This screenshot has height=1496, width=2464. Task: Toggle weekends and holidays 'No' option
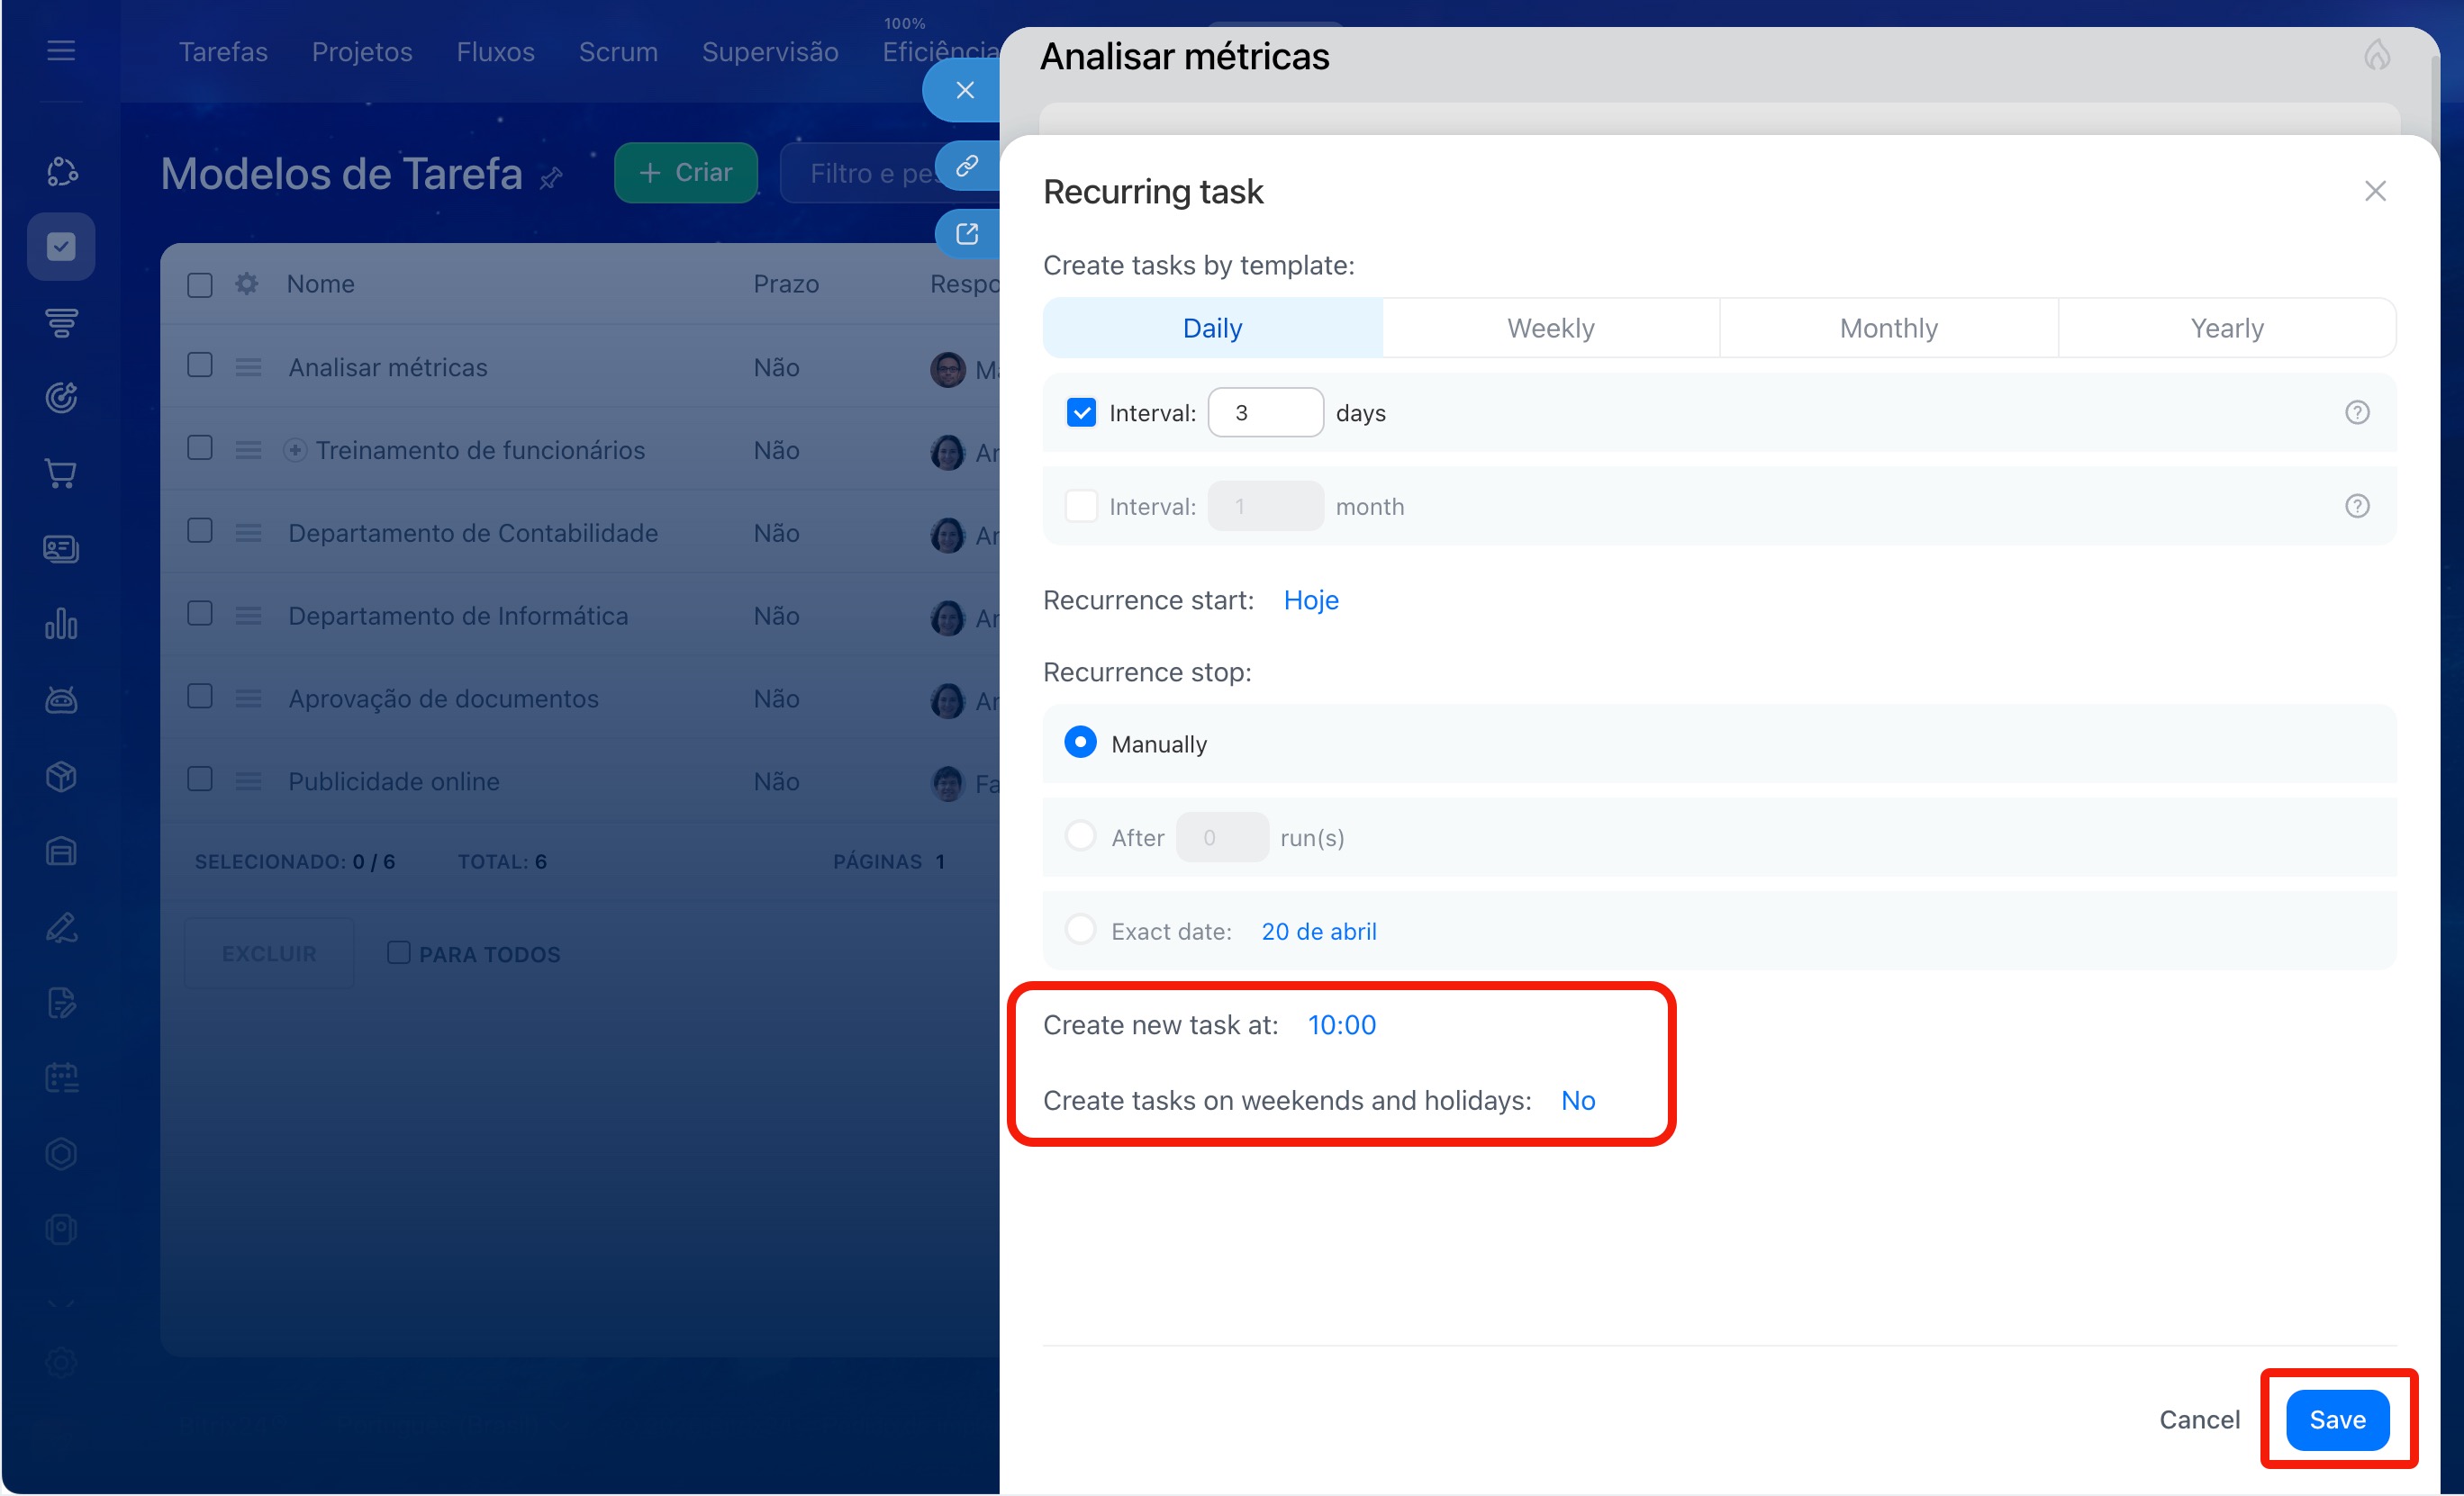click(1577, 1100)
